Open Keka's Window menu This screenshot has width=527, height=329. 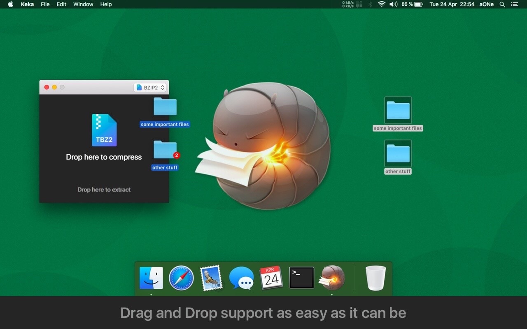coord(83,5)
